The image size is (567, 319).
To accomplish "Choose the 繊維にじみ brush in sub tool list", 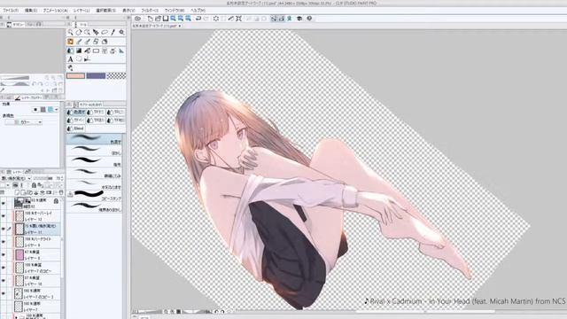I will click(x=95, y=173).
